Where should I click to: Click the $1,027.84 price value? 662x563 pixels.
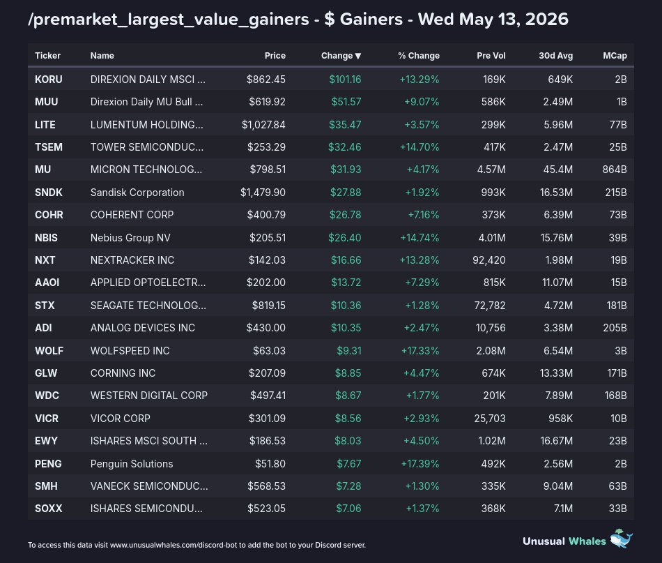click(x=263, y=125)
